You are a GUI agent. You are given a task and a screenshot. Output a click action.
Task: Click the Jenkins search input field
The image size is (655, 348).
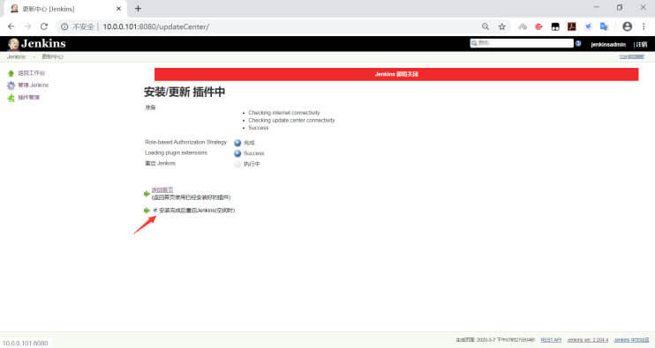pyautogui.click(x=522, y=43)
